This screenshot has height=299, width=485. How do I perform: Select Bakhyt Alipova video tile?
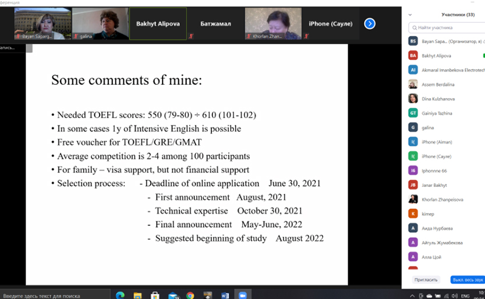pyautogui.click(x=158, y=24)
